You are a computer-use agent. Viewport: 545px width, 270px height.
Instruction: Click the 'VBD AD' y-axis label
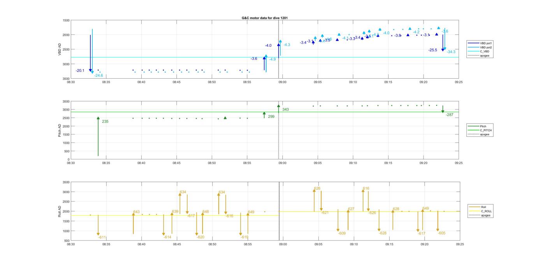pos(60,49)
